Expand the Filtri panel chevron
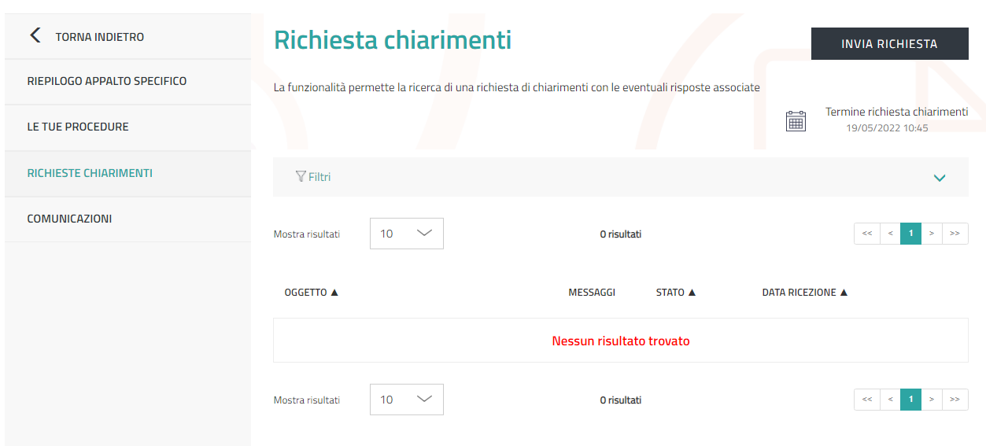This screenshot has height=446, width=986. (939, 178)
